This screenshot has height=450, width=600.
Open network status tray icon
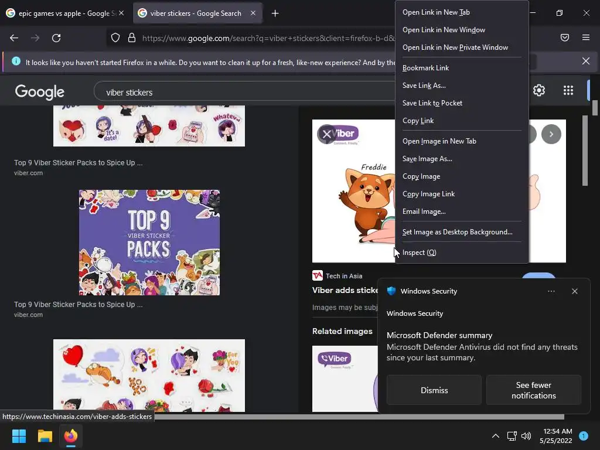[512, 436]
